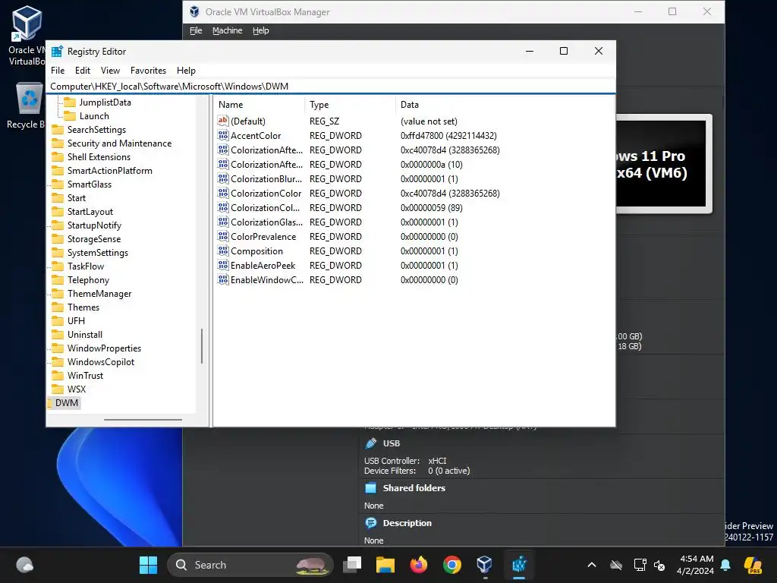Open the Oracle VM VirtualBox desktop shortcut
The width and height of the screenshot is (777, 583).
click(x=27, y=36)
